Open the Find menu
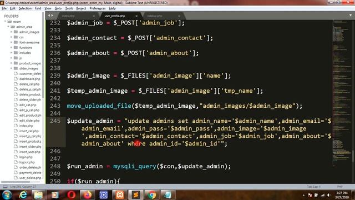This screenshot has width=355, height=200. point(38,8)
